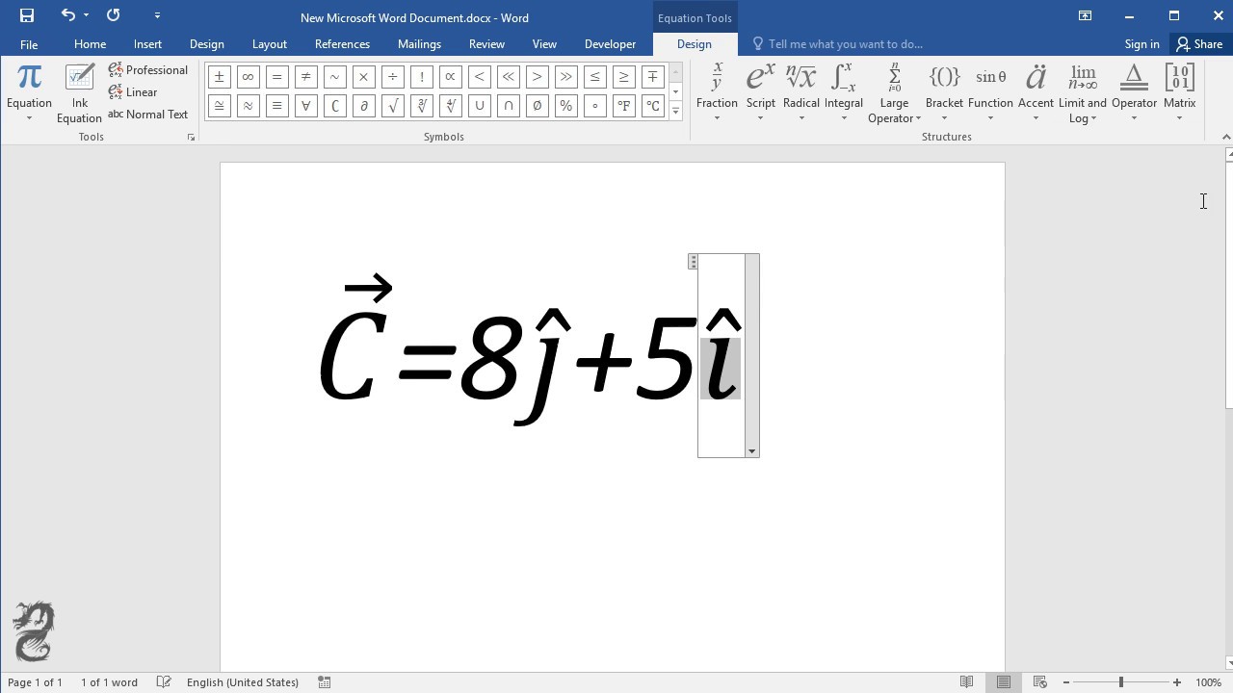Viewport: 1233px width, 693px height.
Task: Open the proofing errors indicator
Action: pos(163,681)
